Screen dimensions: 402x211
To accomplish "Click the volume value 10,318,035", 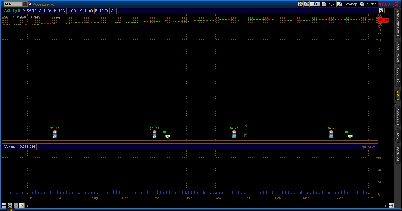I will 27,147.
